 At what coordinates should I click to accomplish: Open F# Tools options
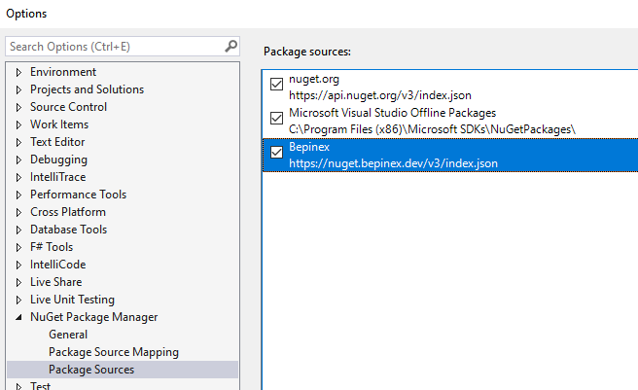[x=52, y=247]
